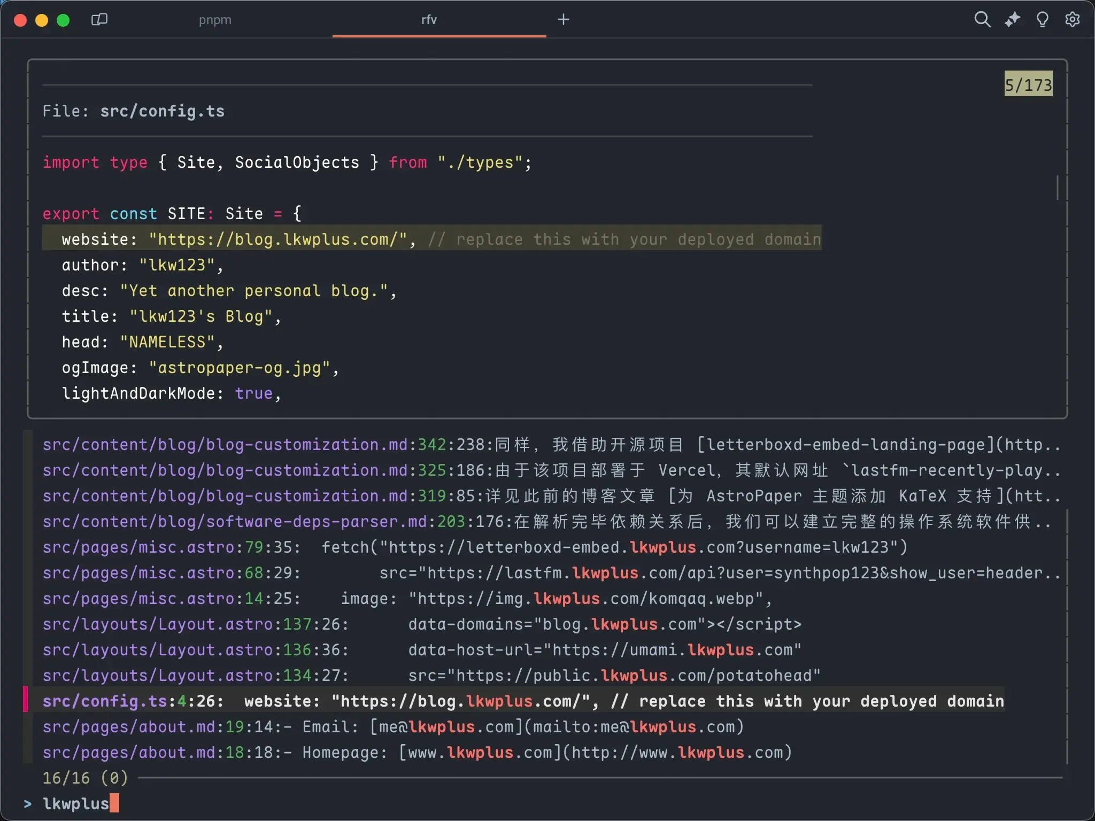Switch to the pnpm tab
This screenshot has height=821, width=1095.
(x=215, y=20)
